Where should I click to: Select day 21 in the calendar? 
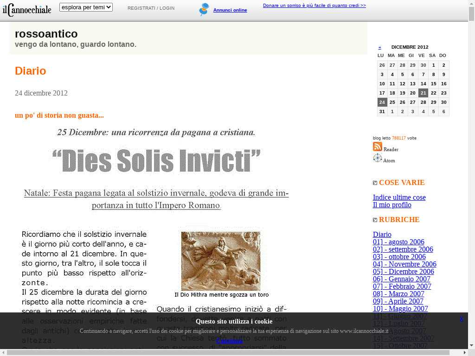tap(423, 93)
